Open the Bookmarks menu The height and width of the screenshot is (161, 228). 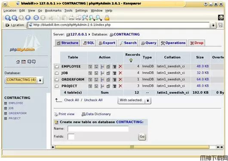(53, 11)
